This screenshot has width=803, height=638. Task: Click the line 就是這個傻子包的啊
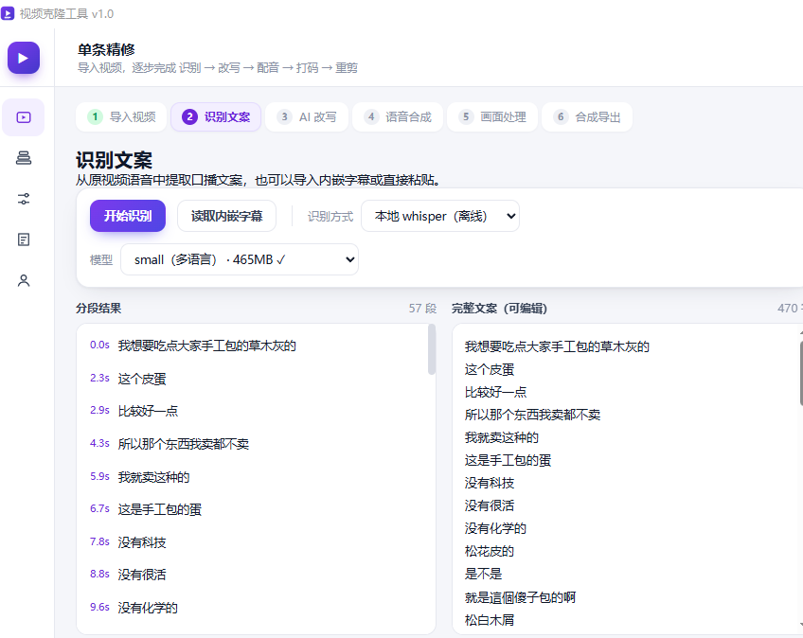coord(520,597)
